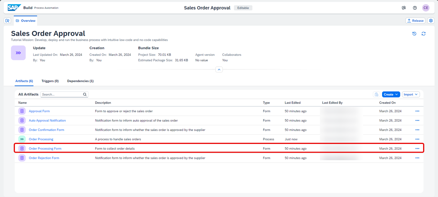
Task: Open the Order Confirmation Form link
Action: (x=47, y=130)
